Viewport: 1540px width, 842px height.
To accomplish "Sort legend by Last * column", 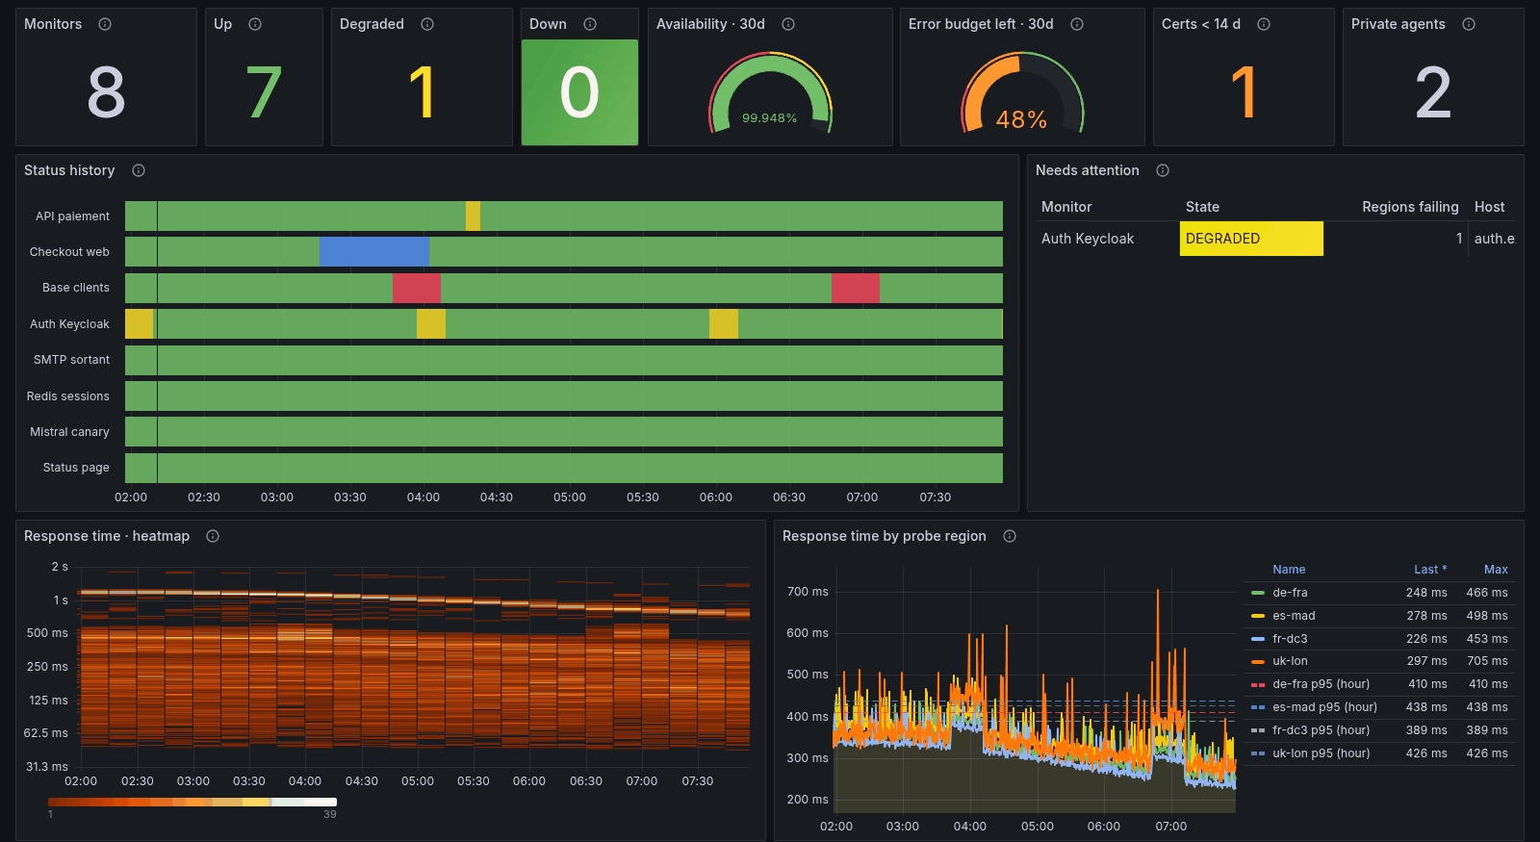I will pyautogui.click(x=1430, y=570).
